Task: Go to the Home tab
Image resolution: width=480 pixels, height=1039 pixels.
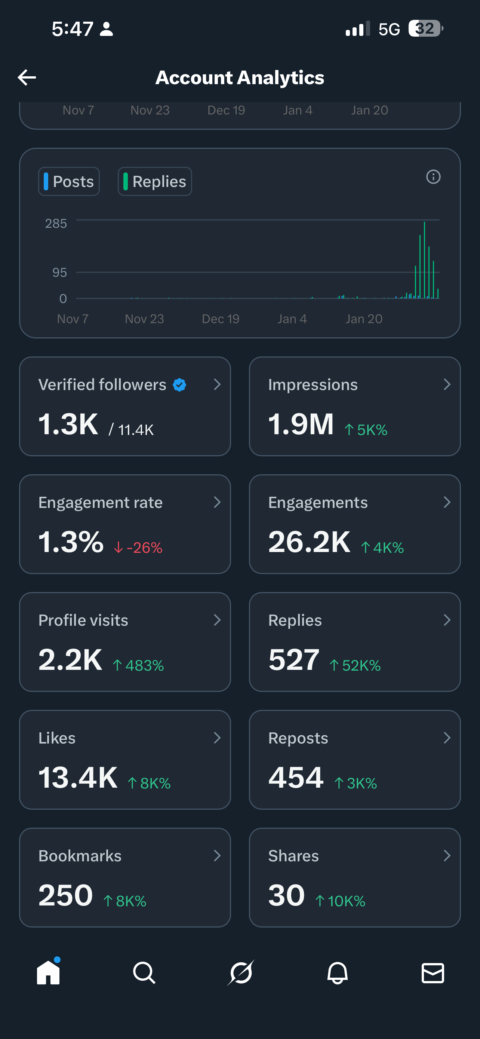Action: (48, 972)
